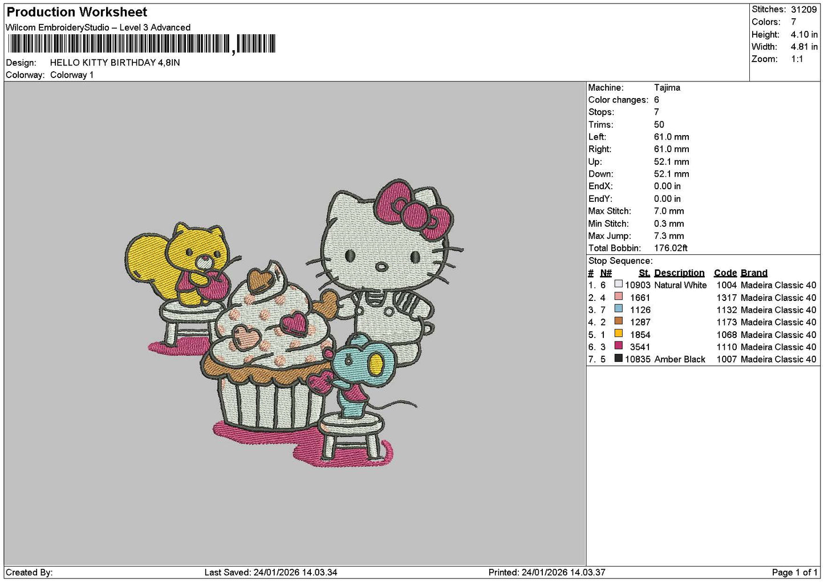Image resolution: width=824 pixels, height=582 pixels.
Task: Click code 1068 in stop row 5
Action: coord(726,335)
